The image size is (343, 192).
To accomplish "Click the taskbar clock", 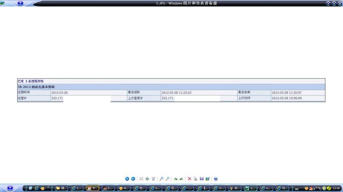I will pos(336,188).
